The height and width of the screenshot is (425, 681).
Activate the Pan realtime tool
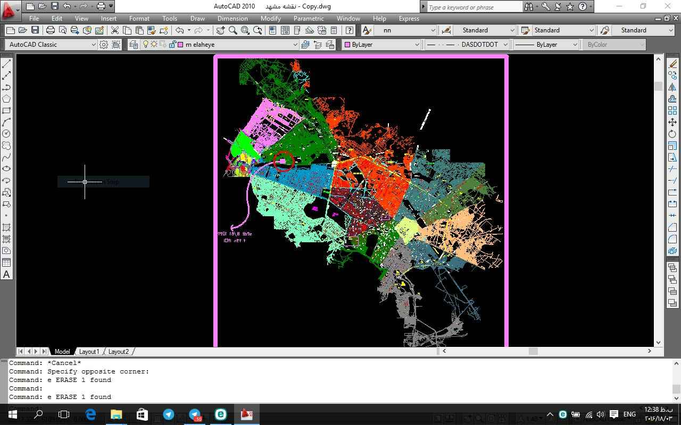pyautogui.click(x=220, y=30)
